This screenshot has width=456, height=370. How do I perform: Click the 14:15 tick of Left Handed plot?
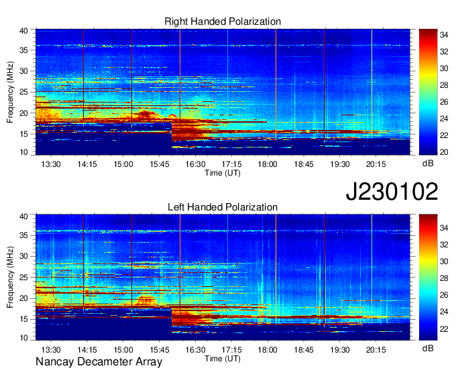pos(87,350)
